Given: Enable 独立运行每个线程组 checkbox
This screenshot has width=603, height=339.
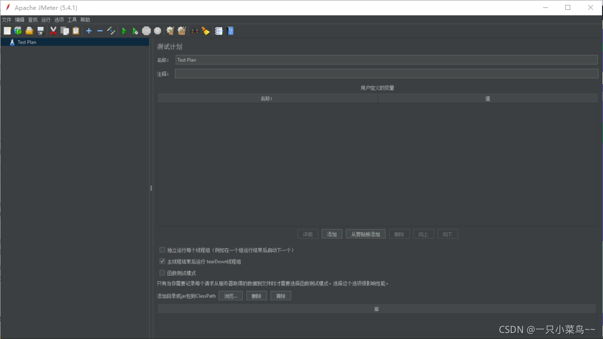Looking at the screenshot, I should pos(162,250).
